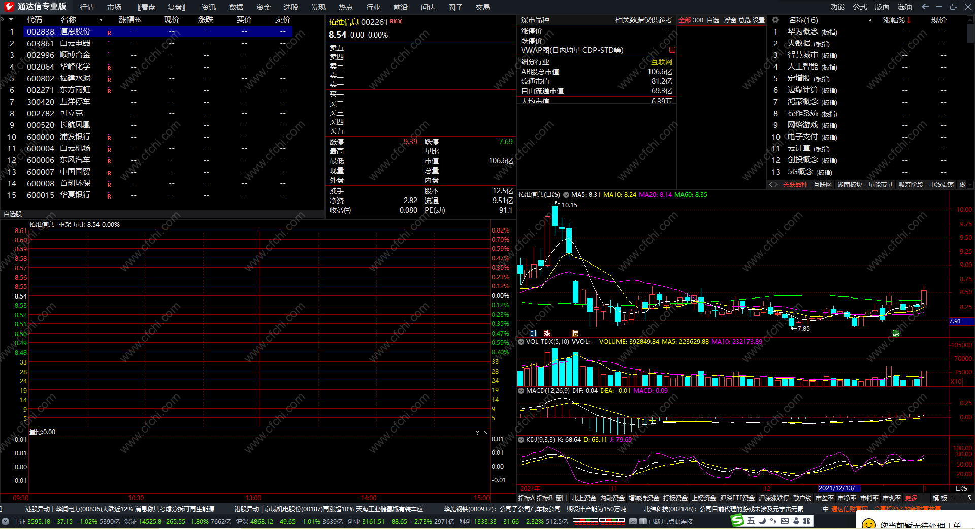Open the 模板 template menu

pos(940,498)
